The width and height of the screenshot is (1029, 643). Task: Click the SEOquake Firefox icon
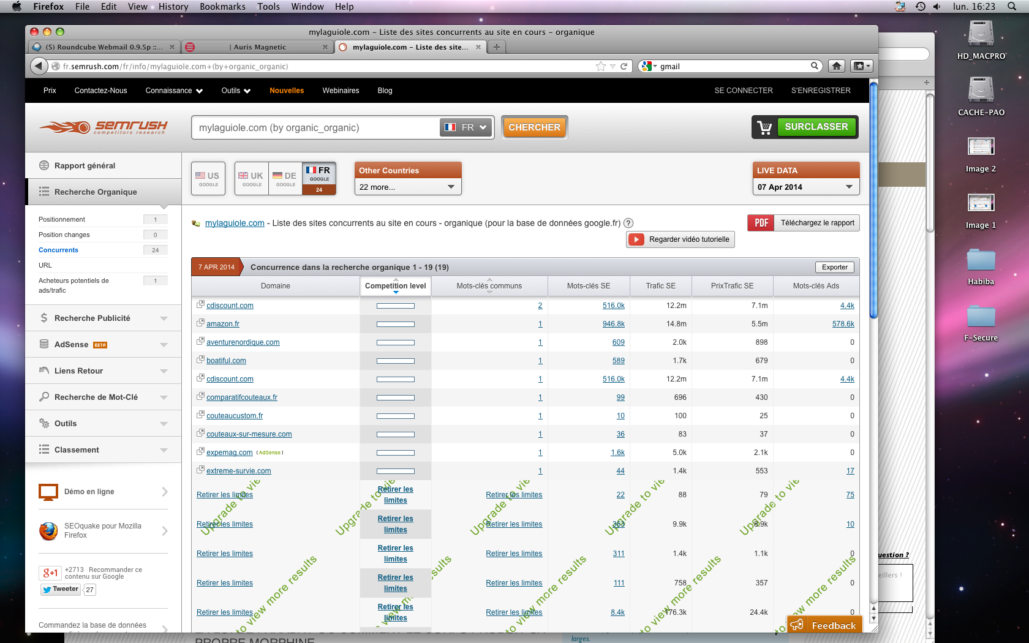point(48,531)
